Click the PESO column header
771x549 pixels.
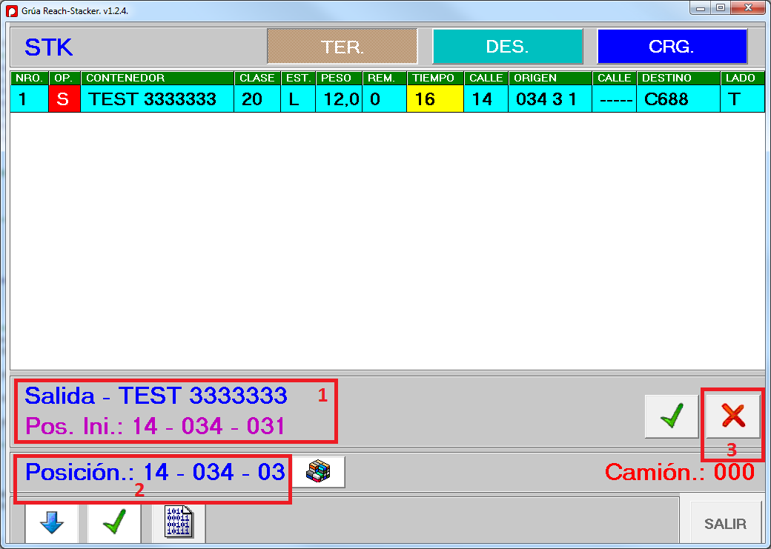point(338,78)
